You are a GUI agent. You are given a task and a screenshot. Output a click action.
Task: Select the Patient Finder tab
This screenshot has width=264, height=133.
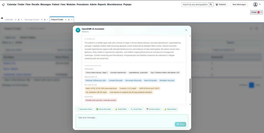coord(57,20)
